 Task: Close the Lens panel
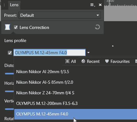(100, 5)
